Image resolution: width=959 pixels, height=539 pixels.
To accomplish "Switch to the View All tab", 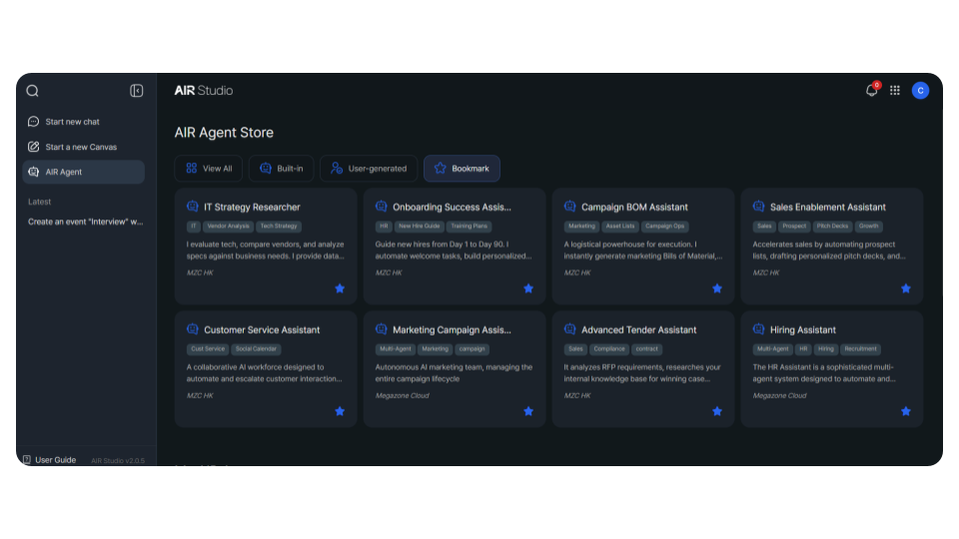I will coord(209,169).
